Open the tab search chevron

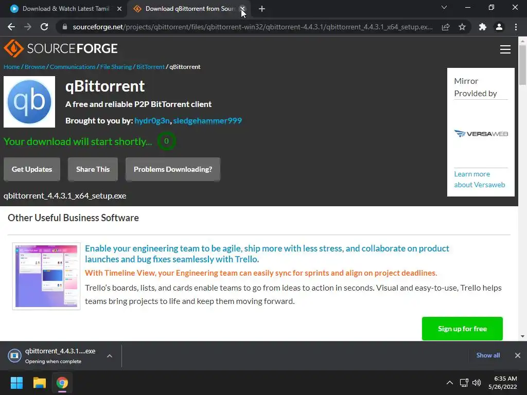[x=444, y=7]
